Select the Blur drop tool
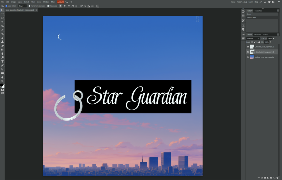 2,54
